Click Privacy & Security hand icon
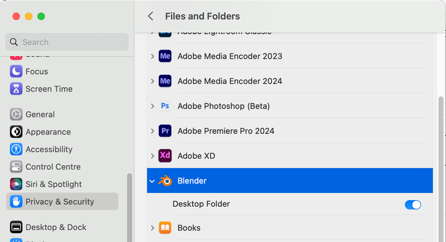This screenshot has width=446, height=242. click(x=16, y=202)
